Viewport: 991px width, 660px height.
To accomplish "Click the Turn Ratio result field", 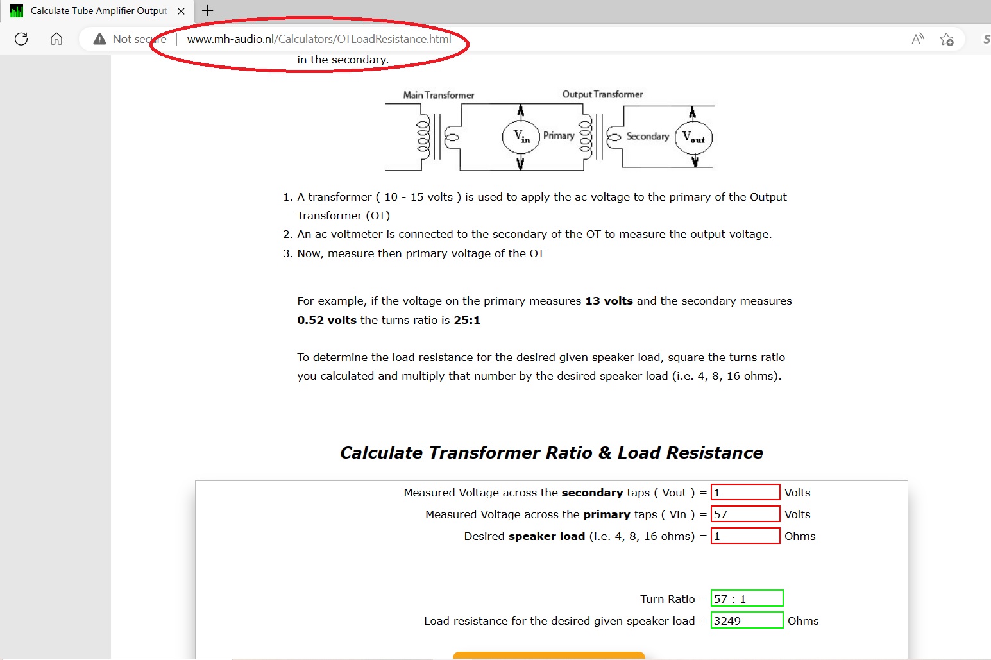I will click(x=747, y=598).
